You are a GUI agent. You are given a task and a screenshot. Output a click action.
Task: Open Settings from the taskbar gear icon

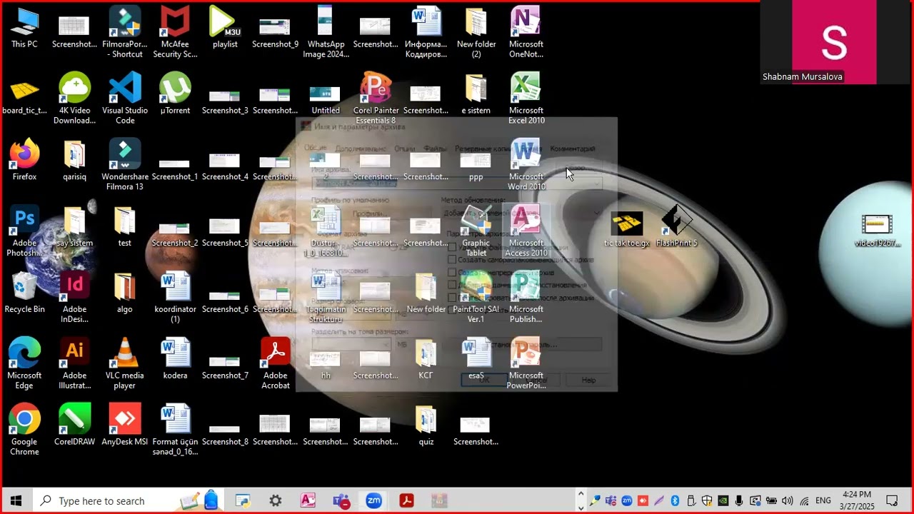(x=276, y=500)
